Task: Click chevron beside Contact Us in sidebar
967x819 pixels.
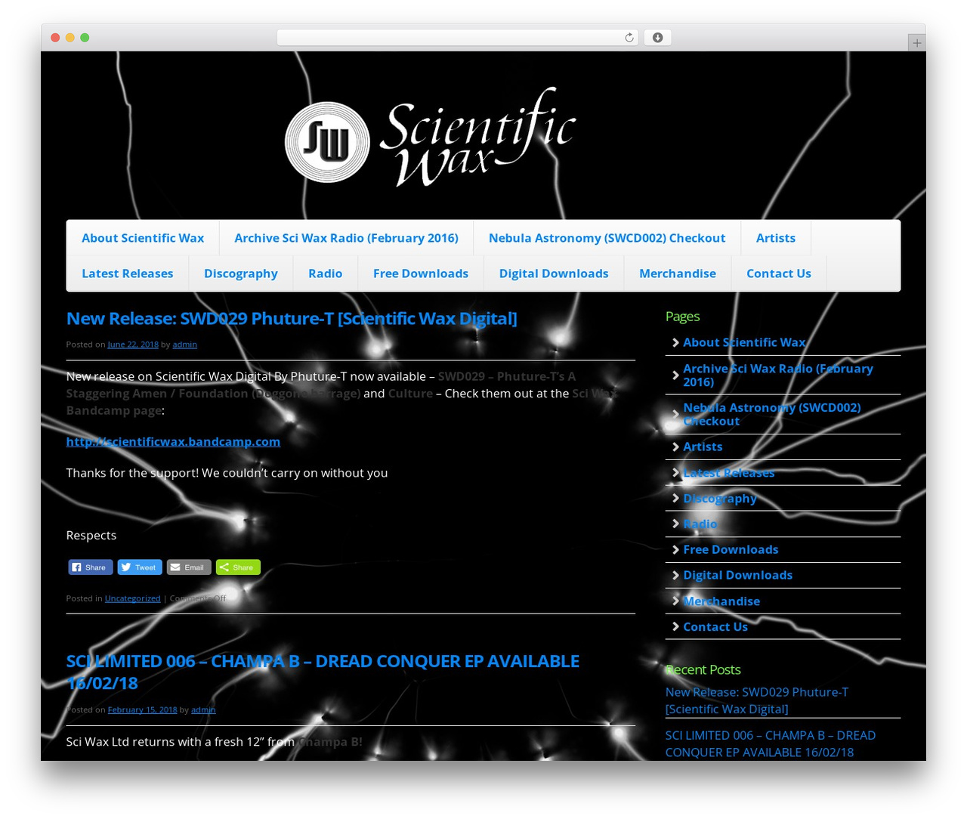Action: (x=675, y=626)
